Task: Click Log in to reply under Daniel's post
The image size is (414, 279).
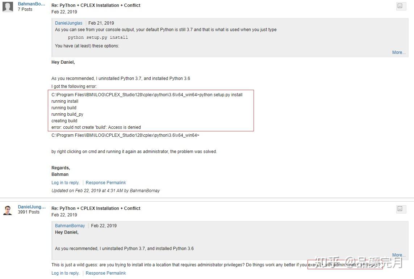Action: (x=65, y=273)
